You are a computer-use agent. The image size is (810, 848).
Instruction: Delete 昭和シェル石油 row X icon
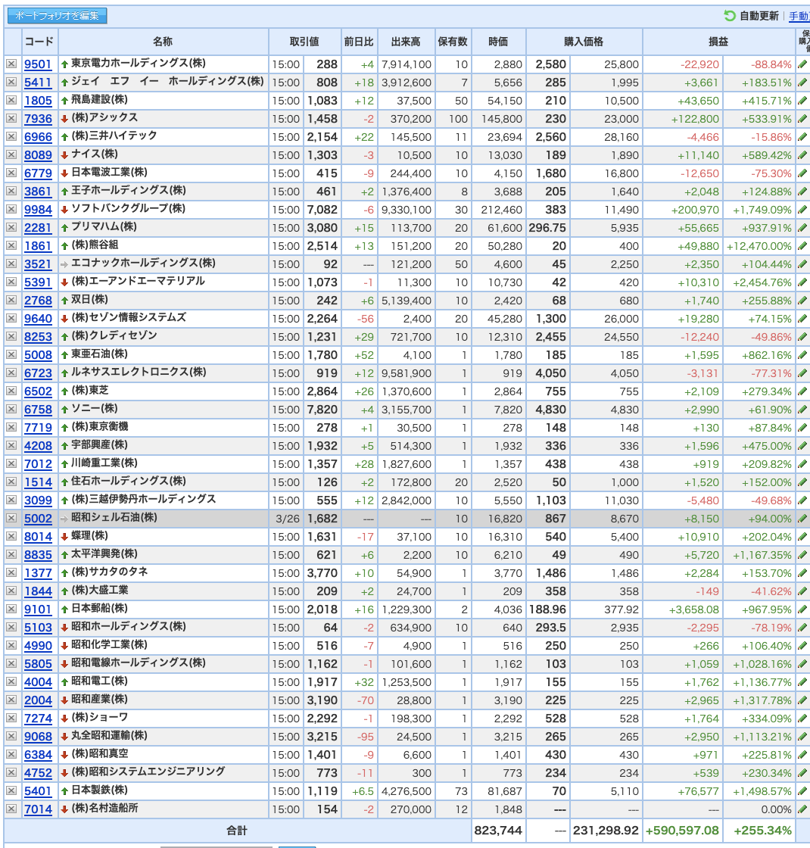click(x=11, y=518)
